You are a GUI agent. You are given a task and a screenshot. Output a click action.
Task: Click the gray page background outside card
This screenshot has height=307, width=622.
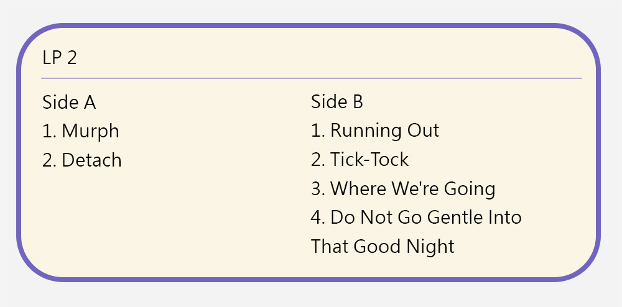click(x=613, y=12)
